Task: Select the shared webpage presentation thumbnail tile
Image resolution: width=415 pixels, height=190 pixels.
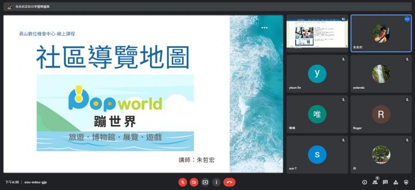Action: click(x=317, y=33)
